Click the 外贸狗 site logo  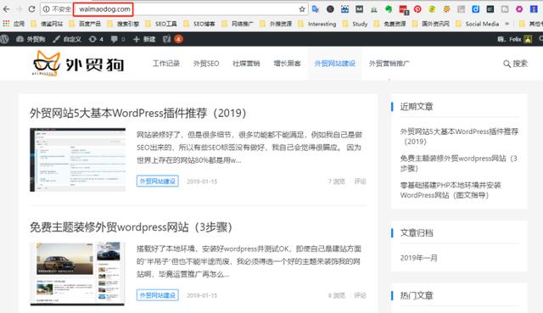pos(78,64)
